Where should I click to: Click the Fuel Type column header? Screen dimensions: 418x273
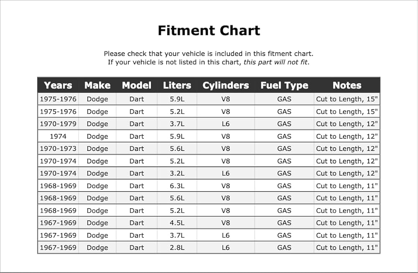click(284, 85)
